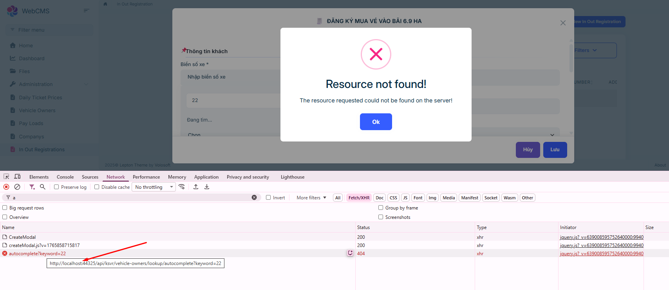
Task: Check the Disable cache option
Action: pos(97,187)
